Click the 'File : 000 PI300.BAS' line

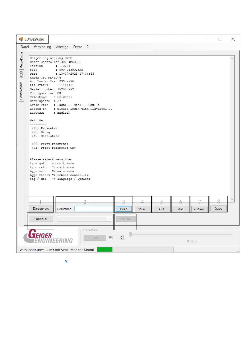click(x=56, y=70)
